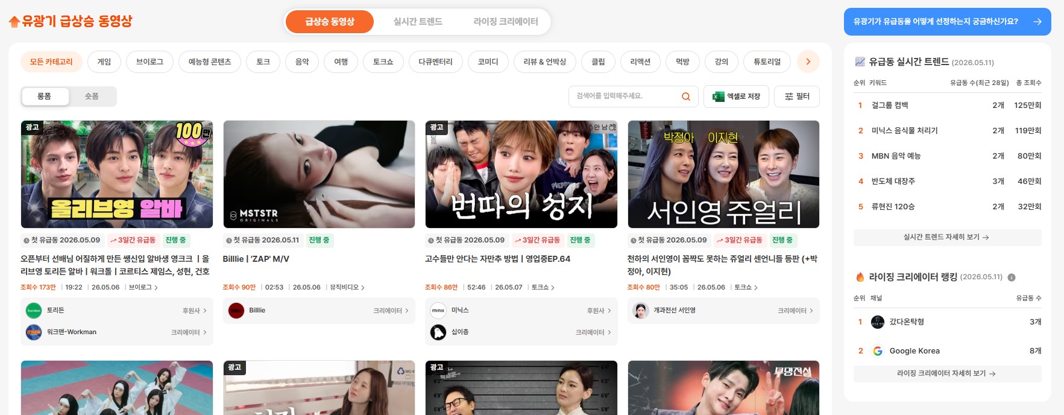
Task: Click the search keyword input field
Action: pyautogui.click(x=627, y=97)
